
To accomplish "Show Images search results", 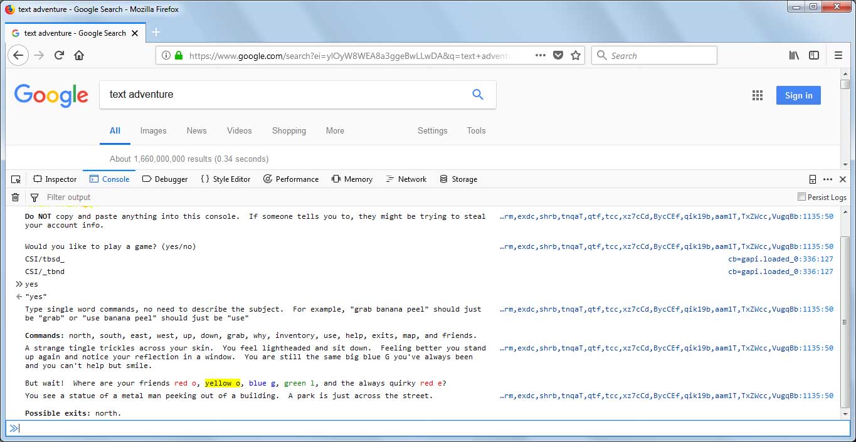I will coord(154,130).
